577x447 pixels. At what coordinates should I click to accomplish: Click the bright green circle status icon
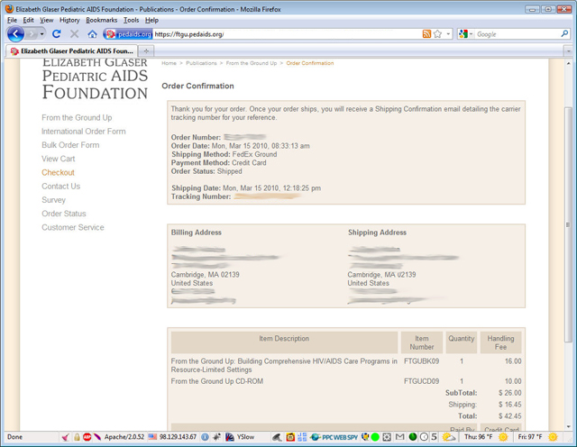point(375,437)
